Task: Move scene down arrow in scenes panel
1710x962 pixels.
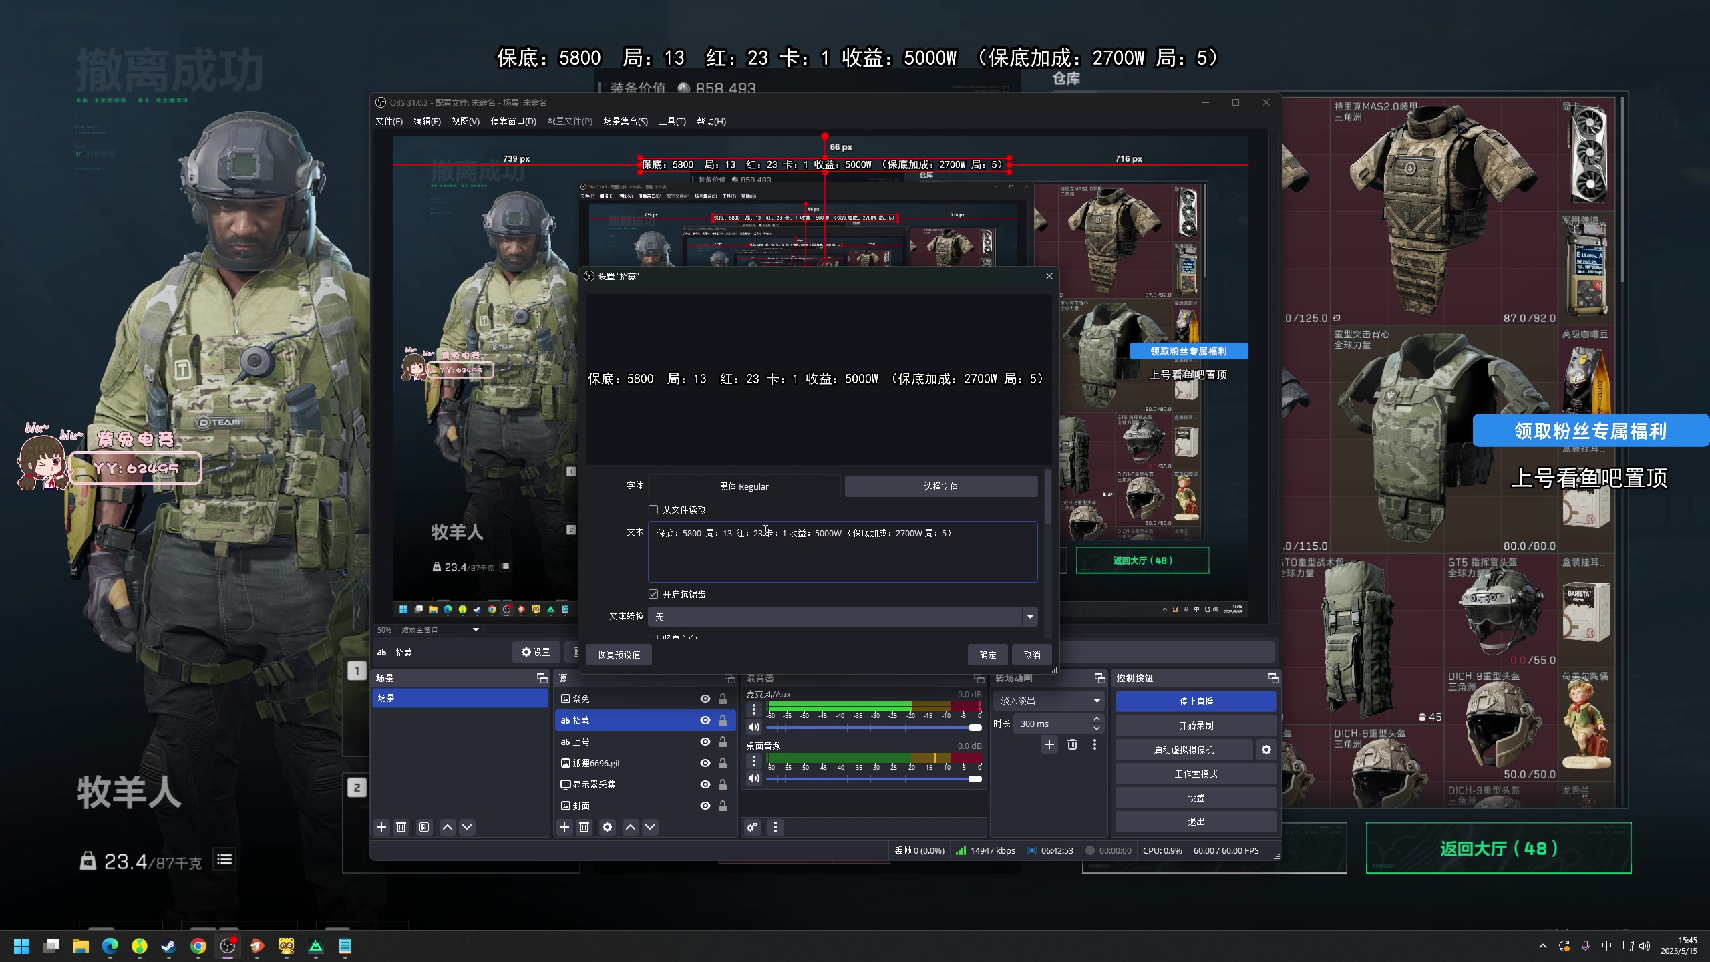Action: click(x=468, y=827)
